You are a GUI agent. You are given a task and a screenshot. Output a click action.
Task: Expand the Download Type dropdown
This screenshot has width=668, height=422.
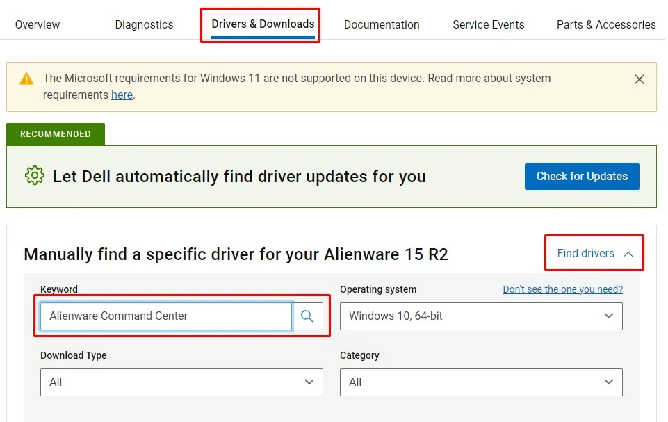[181, 382]
